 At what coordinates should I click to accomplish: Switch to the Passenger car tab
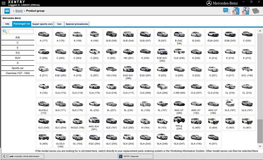click(22, 24)
